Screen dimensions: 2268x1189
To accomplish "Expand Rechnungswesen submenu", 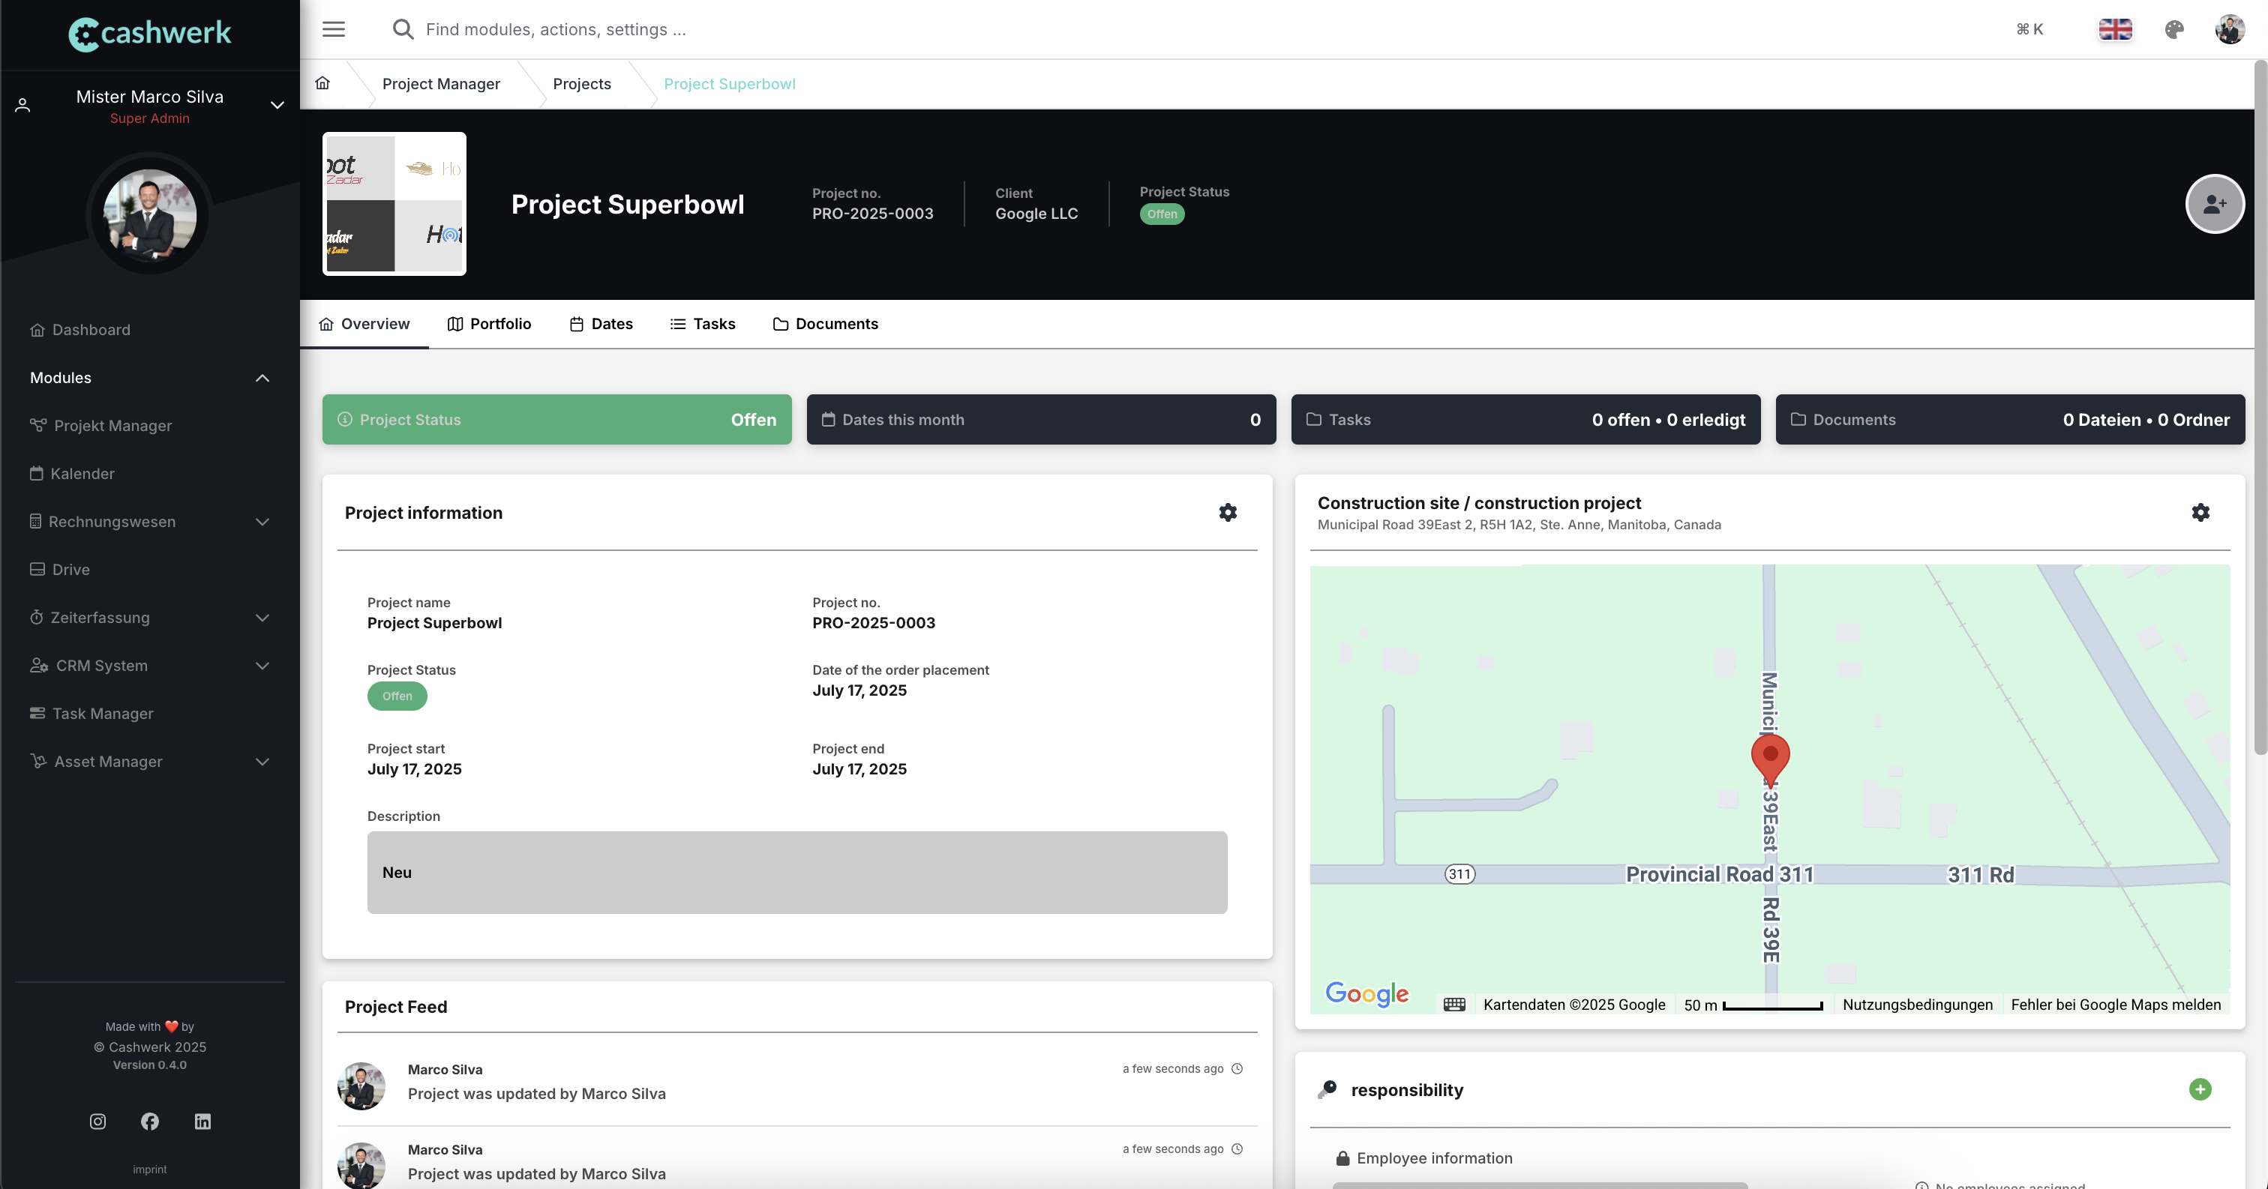I will tap(262, 521).
